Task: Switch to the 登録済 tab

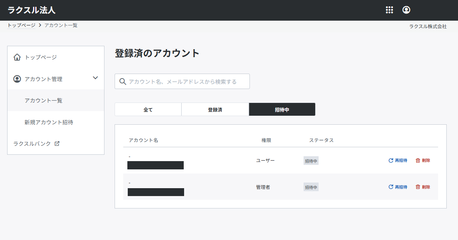Action: pyautogui.click(x=215, y=110)
